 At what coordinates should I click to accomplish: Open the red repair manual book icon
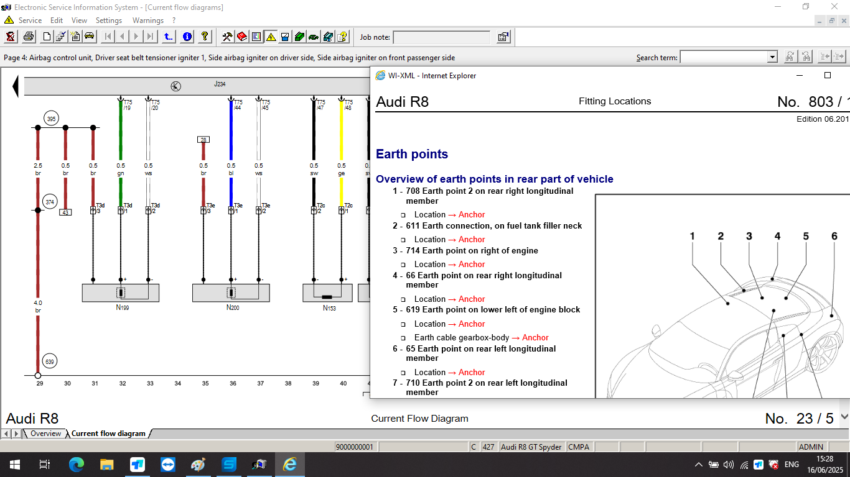point(241,37)
